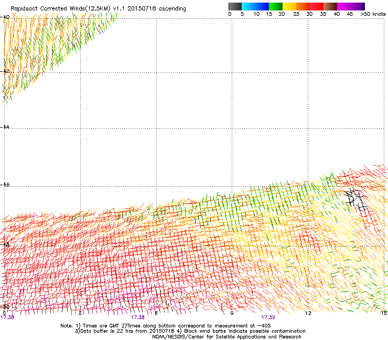Click the 'Times are GMT' note line

(165, 326)
